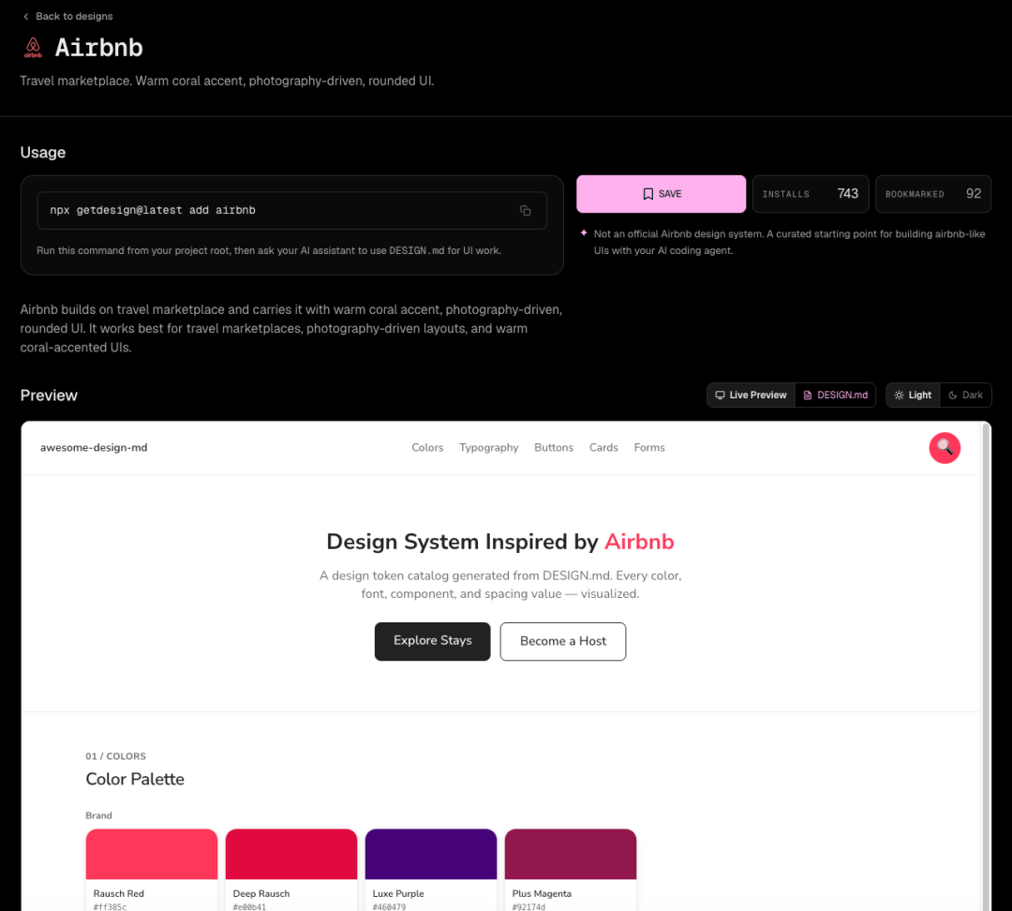Viewport: 1012px width, 911px height.
Task: Select the Live Preview tab
Action: 752,396
